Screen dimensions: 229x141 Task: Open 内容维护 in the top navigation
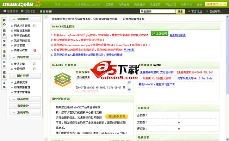tap(140, 5)
